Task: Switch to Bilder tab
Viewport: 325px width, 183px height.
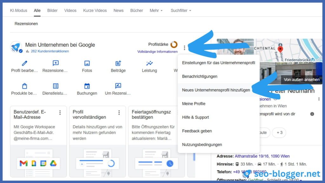Action: click(x=52, y=10)
